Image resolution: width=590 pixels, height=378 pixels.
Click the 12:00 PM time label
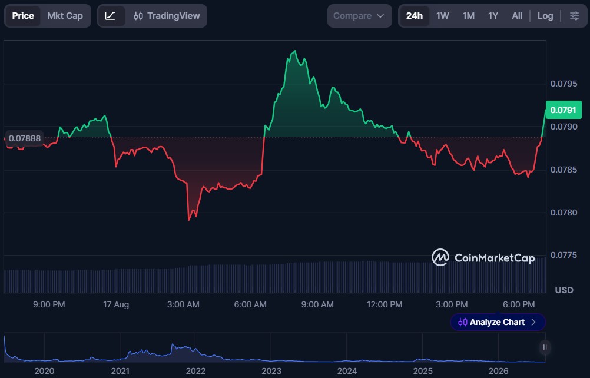[x=385, y=304]
